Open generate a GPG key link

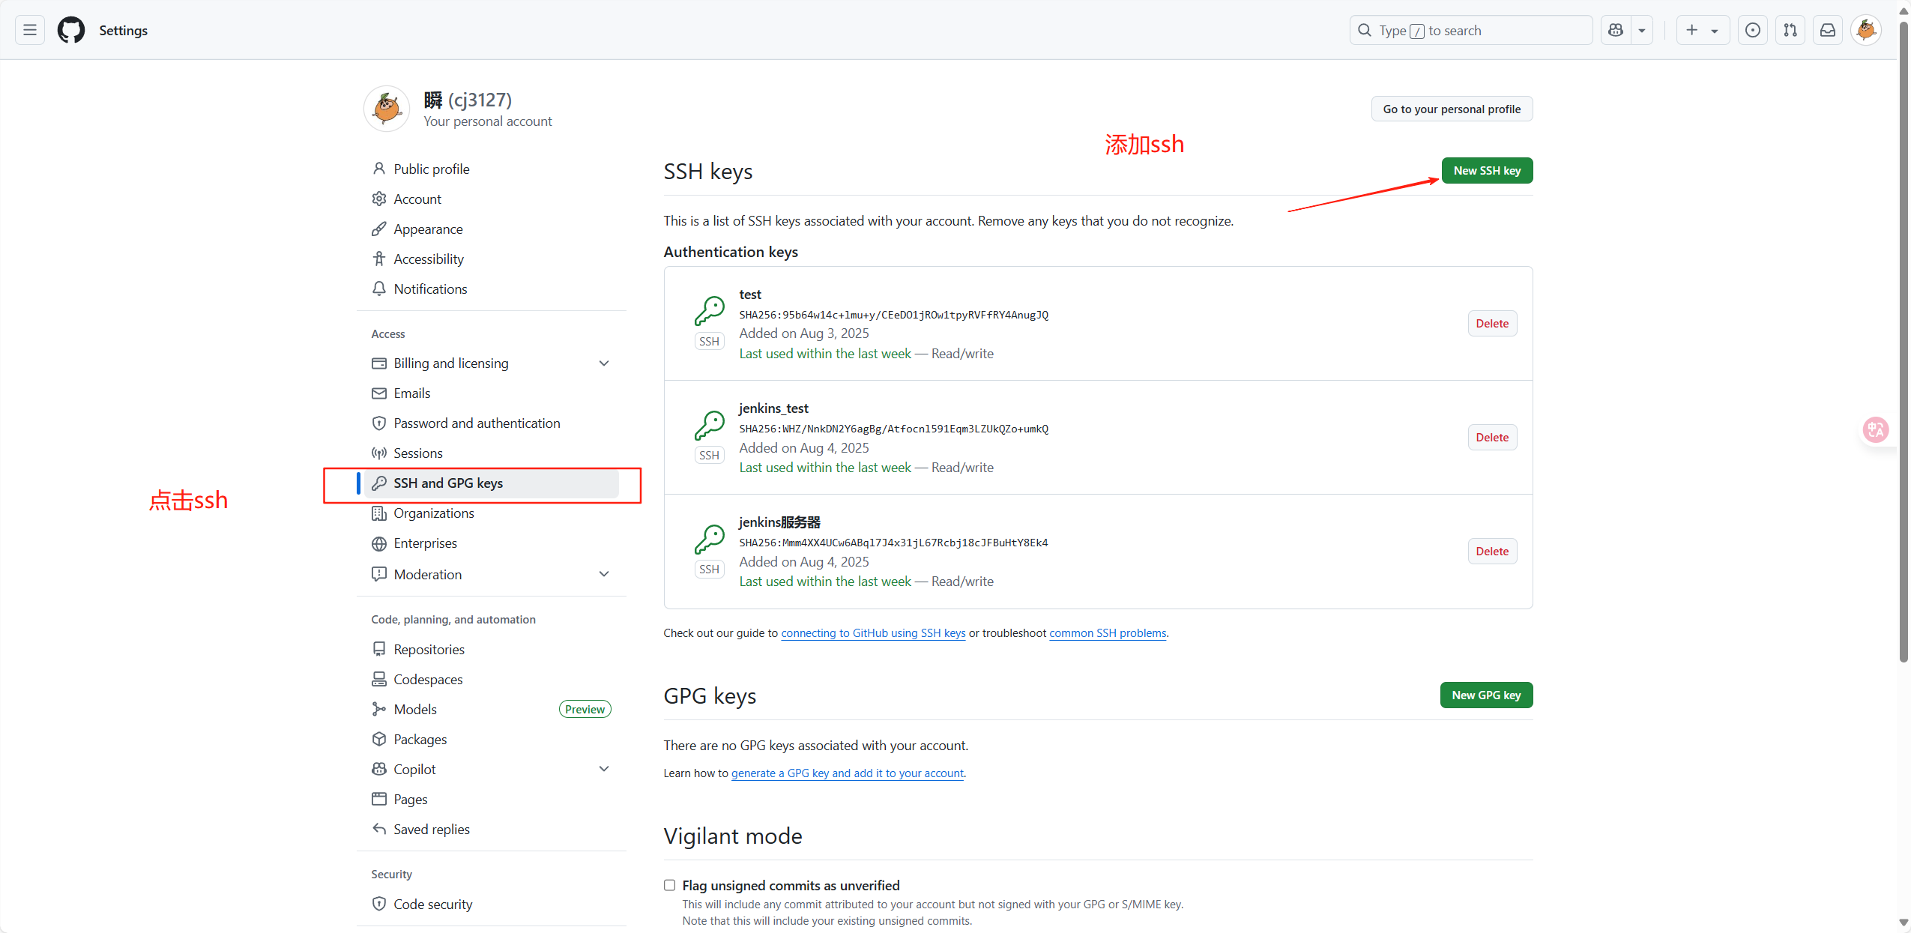click(848, 773)
